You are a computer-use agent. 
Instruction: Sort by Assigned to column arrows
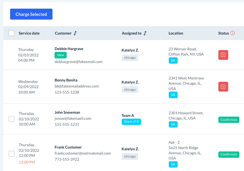145,33
